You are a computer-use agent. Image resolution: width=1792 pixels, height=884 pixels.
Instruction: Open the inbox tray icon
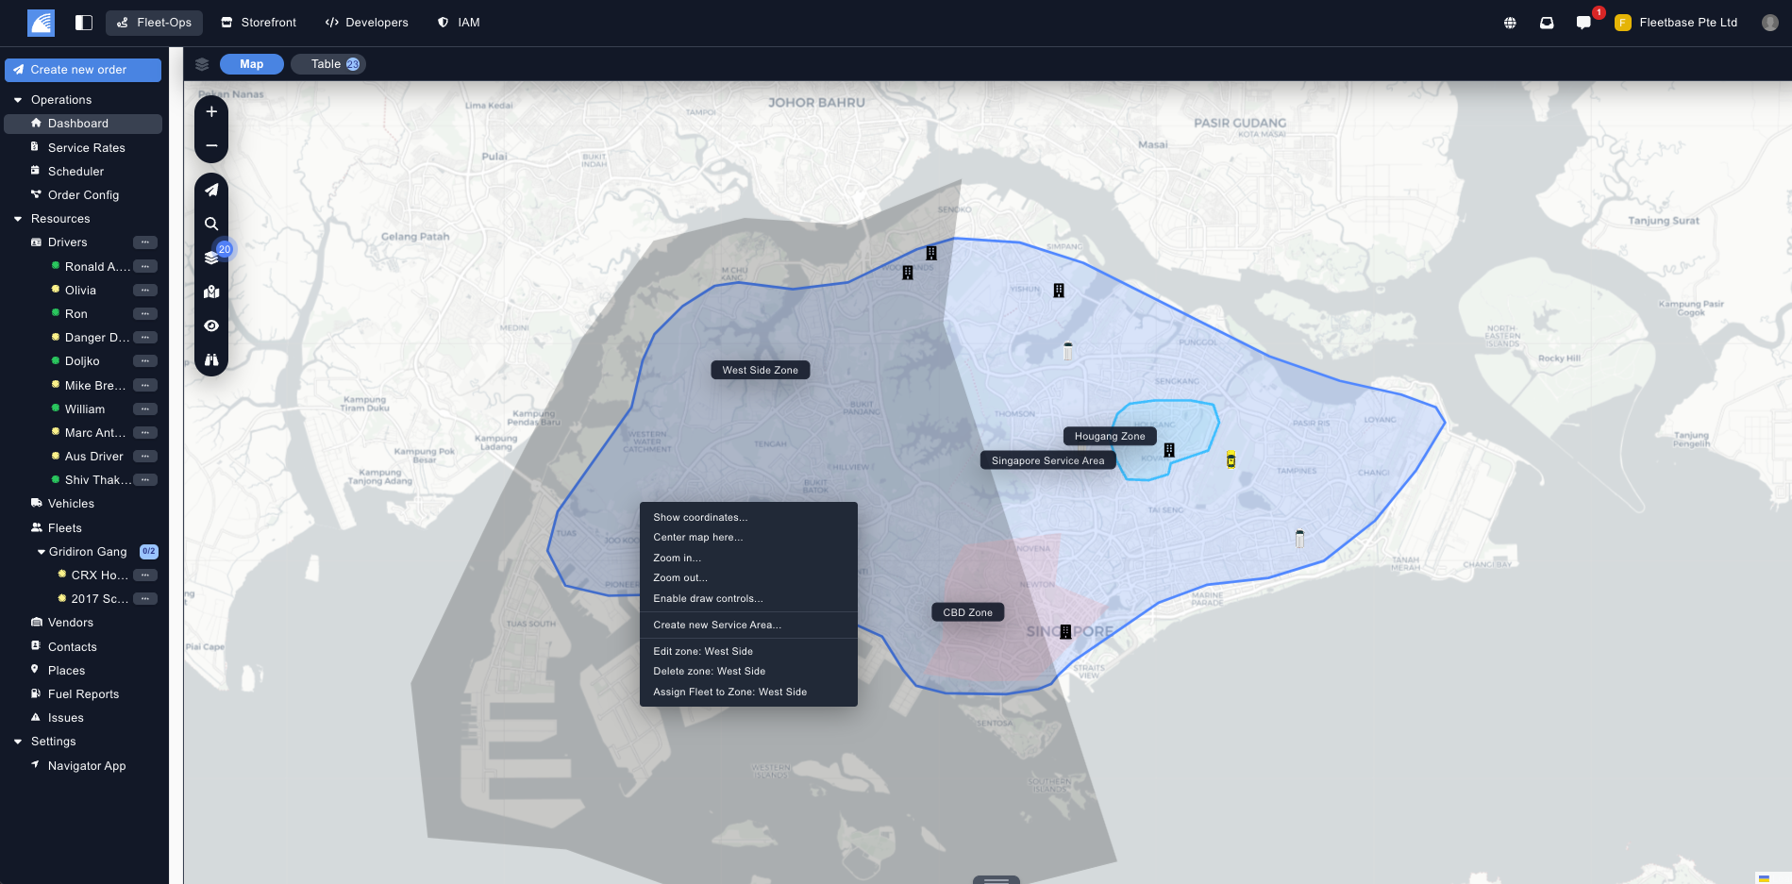click(1547, 23)
